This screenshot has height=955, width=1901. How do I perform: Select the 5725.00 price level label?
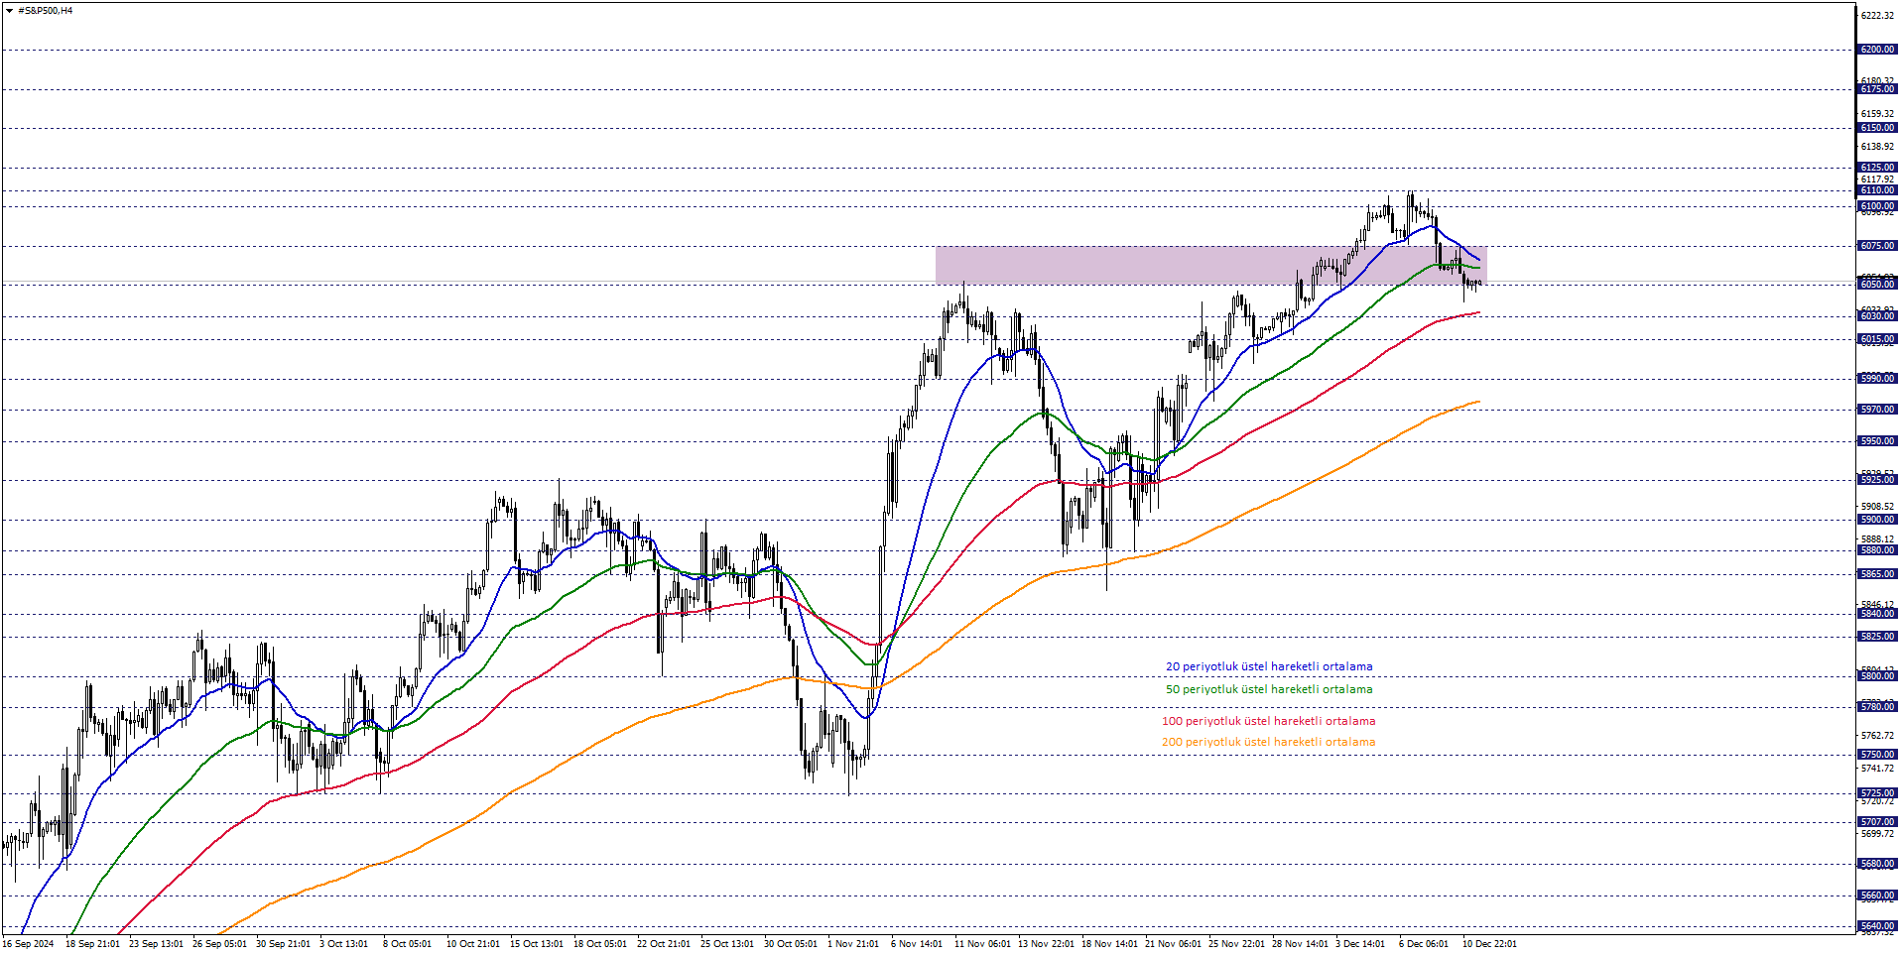[1877, 793]
